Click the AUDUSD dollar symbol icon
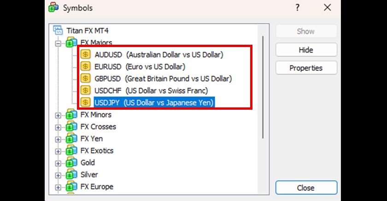 85,54
